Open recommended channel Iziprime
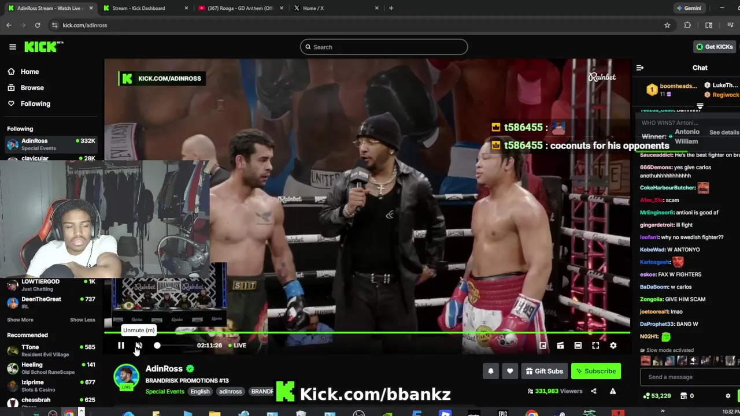Viewport: 740px width, 416px height. [x=51, y=385]
